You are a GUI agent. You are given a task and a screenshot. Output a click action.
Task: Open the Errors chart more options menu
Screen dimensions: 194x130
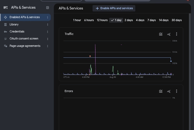[176, 91]
